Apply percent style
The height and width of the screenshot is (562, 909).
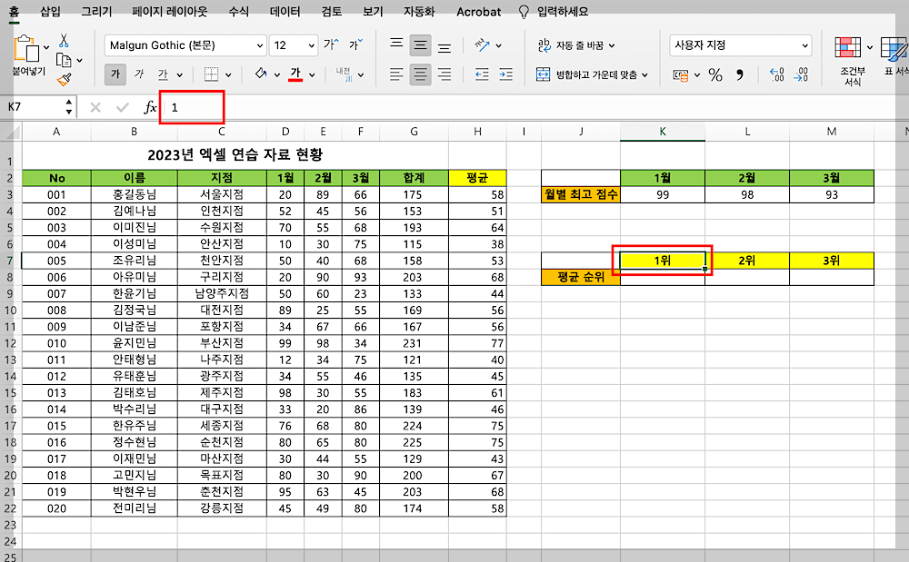click(x=715, y=74)
